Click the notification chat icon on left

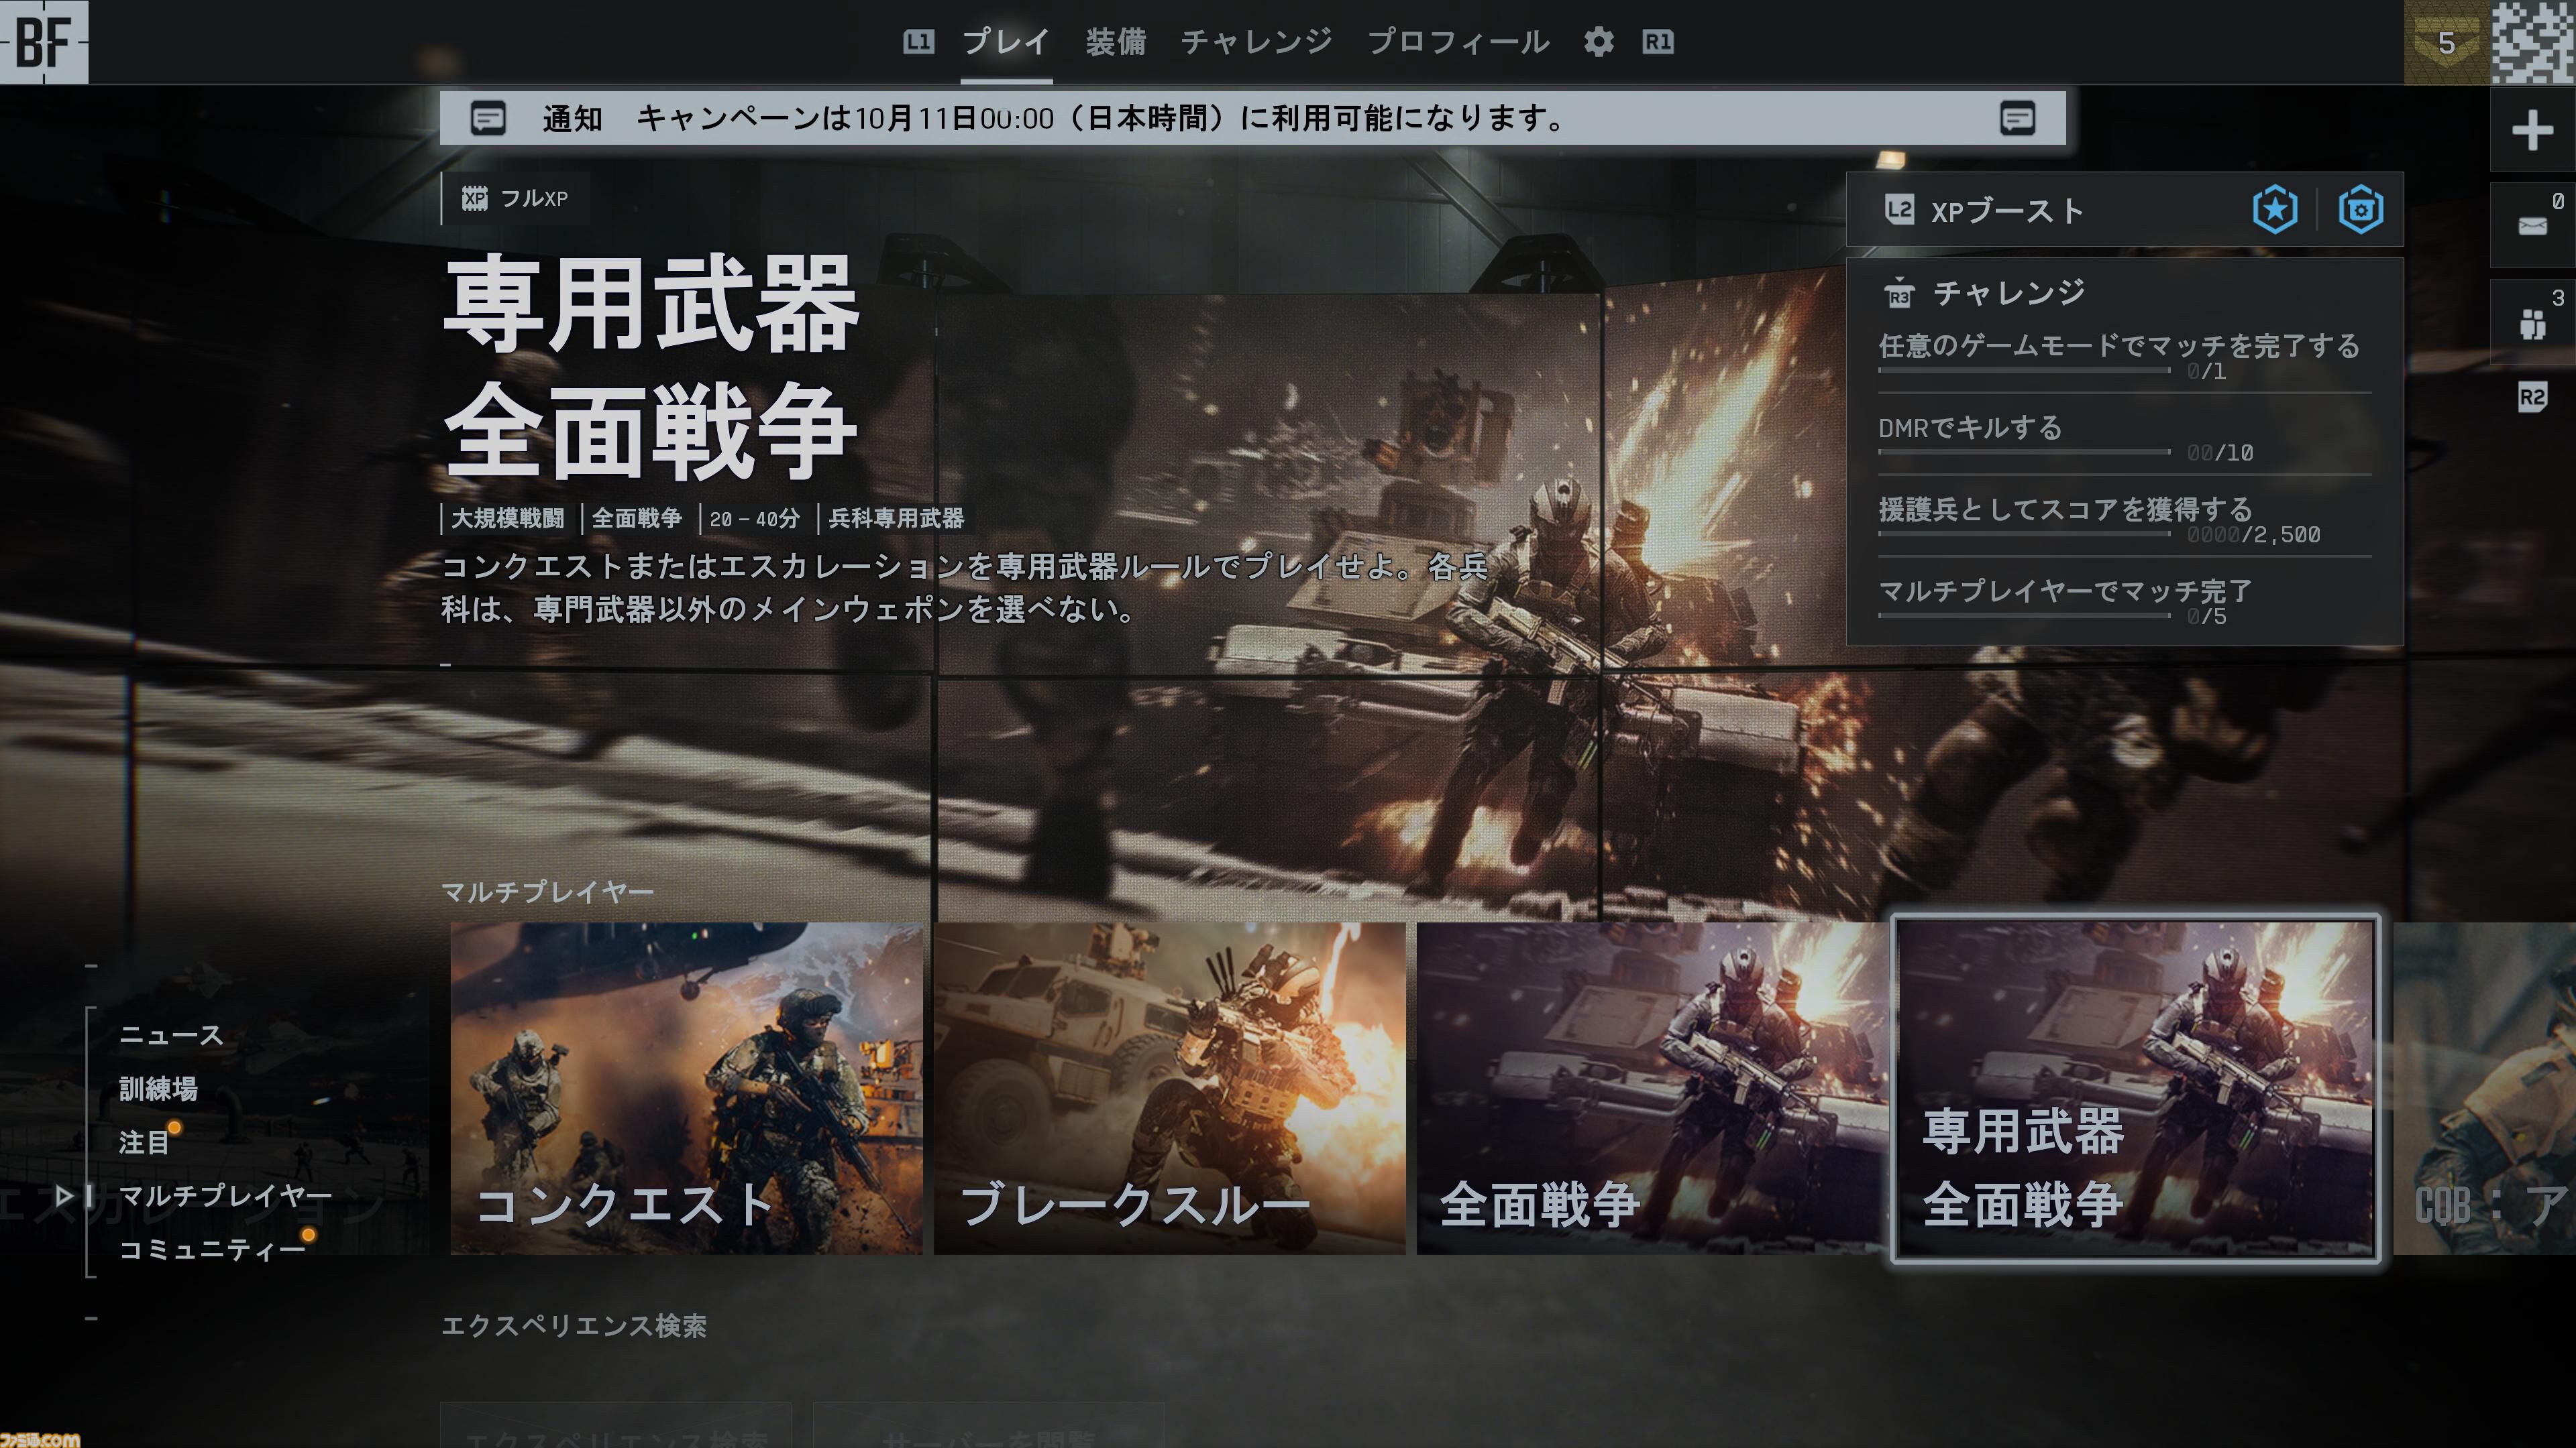[488, 119]
